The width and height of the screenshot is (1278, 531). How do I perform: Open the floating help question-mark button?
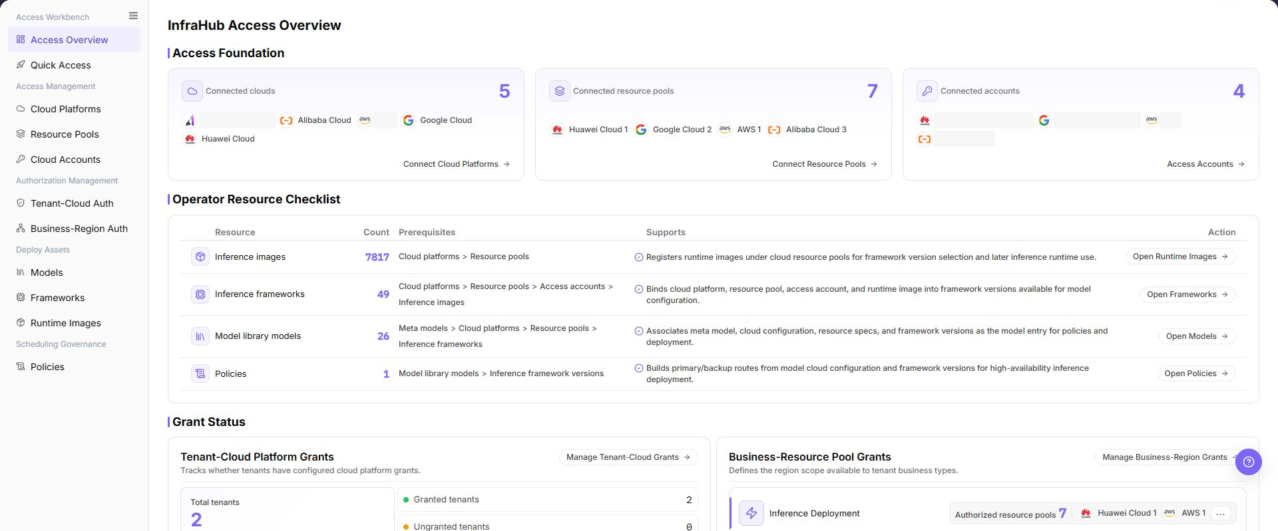(x=1249, y=462)
